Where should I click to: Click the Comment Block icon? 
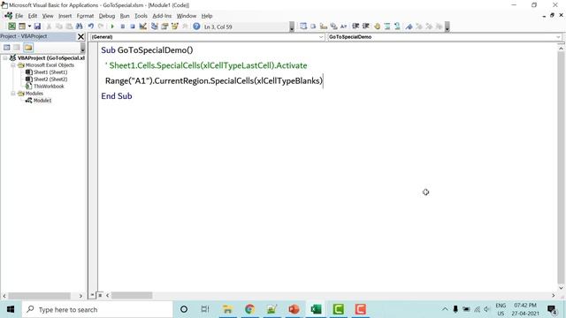pyautogui.click(x=387, y=26)
